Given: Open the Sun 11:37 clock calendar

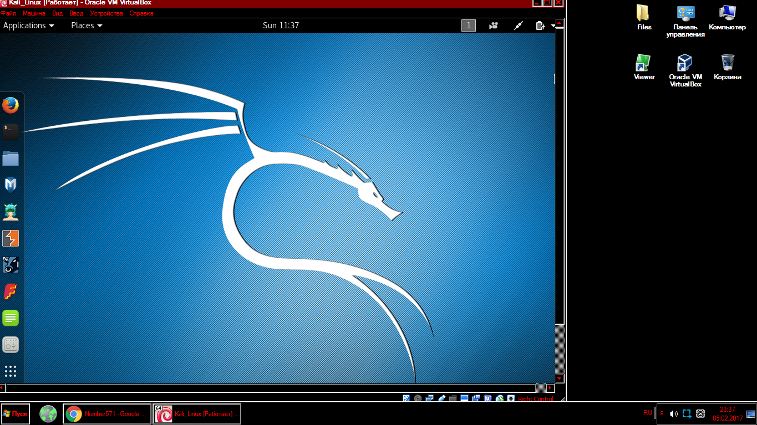Looking at the screenshot, I should [281, 25].
